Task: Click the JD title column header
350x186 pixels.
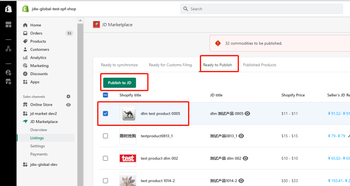Action: (x=216, y=95)
